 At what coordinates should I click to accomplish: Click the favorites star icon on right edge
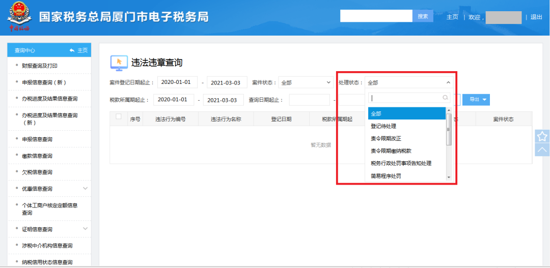[542, 136]
